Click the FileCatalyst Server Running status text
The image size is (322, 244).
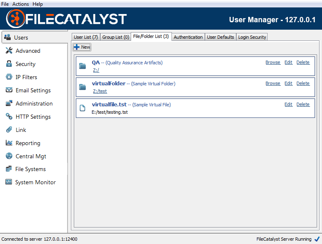pyautogui.click(x=284, y=239)
